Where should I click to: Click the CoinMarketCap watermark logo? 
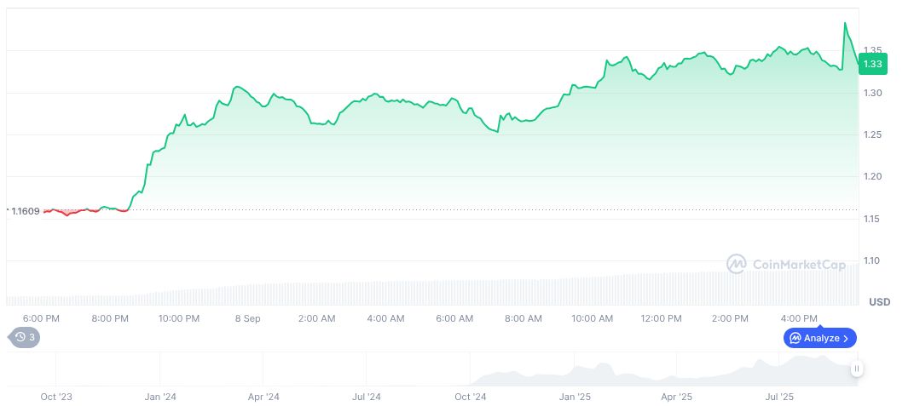784,265
